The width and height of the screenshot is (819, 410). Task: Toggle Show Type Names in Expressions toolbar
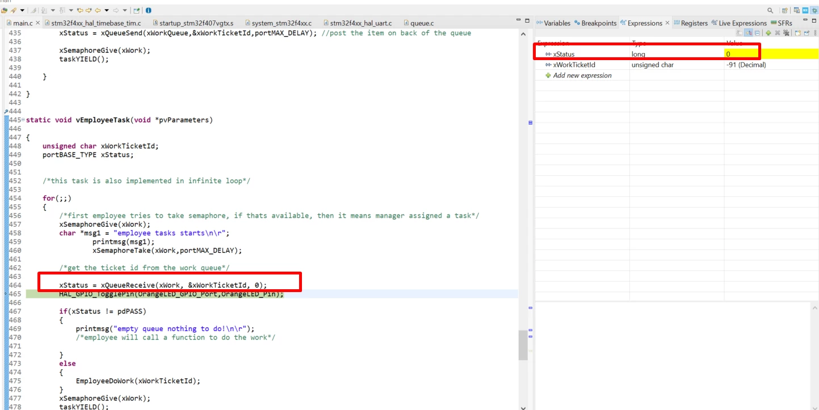[x=740, y=33]
